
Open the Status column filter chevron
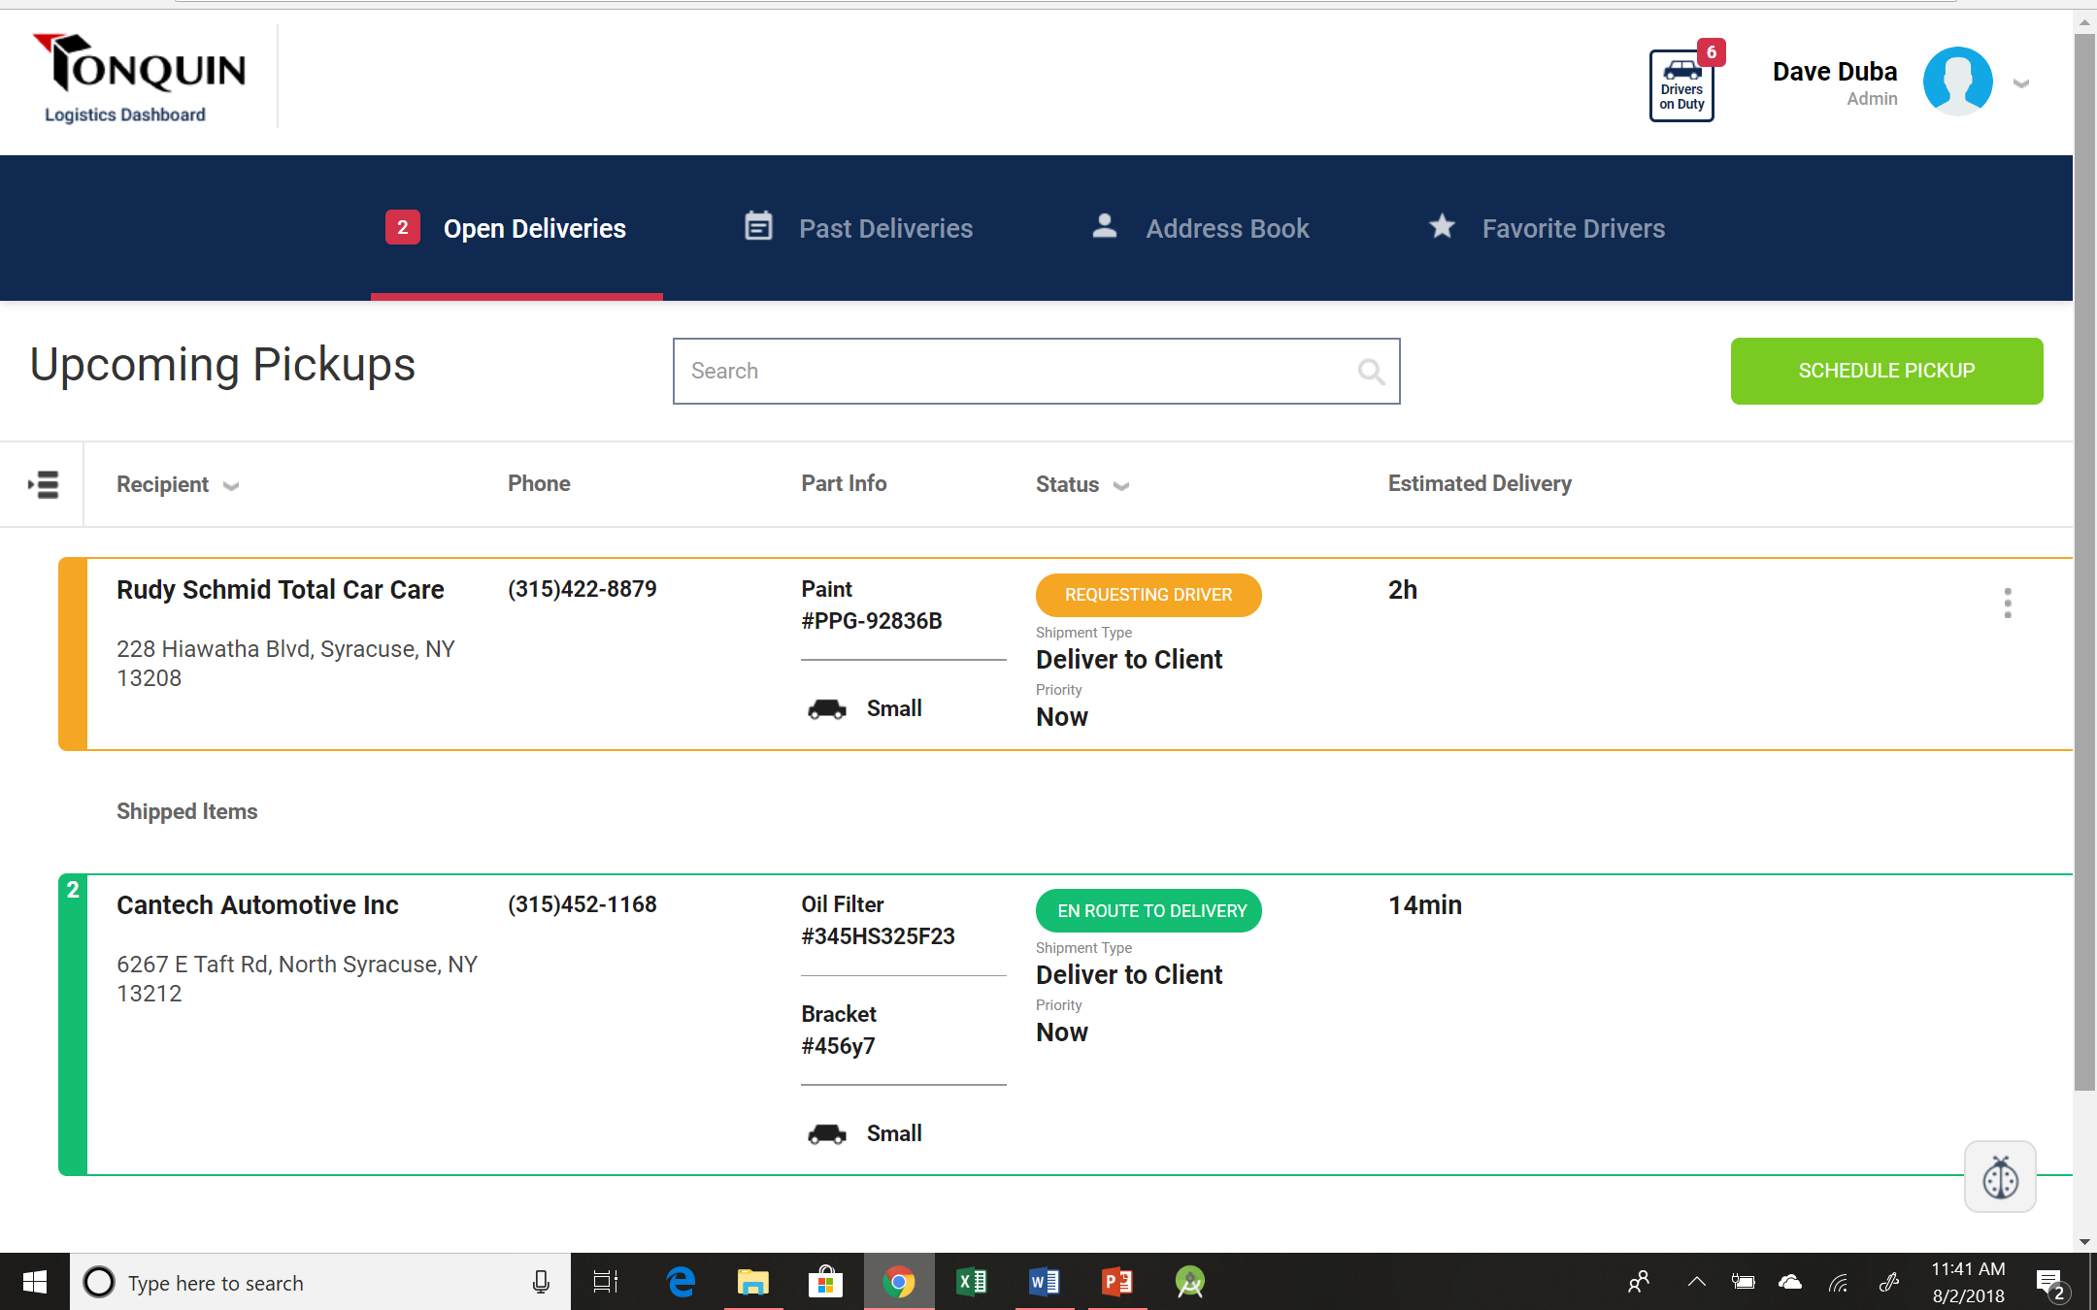[x=1121, y=486]
